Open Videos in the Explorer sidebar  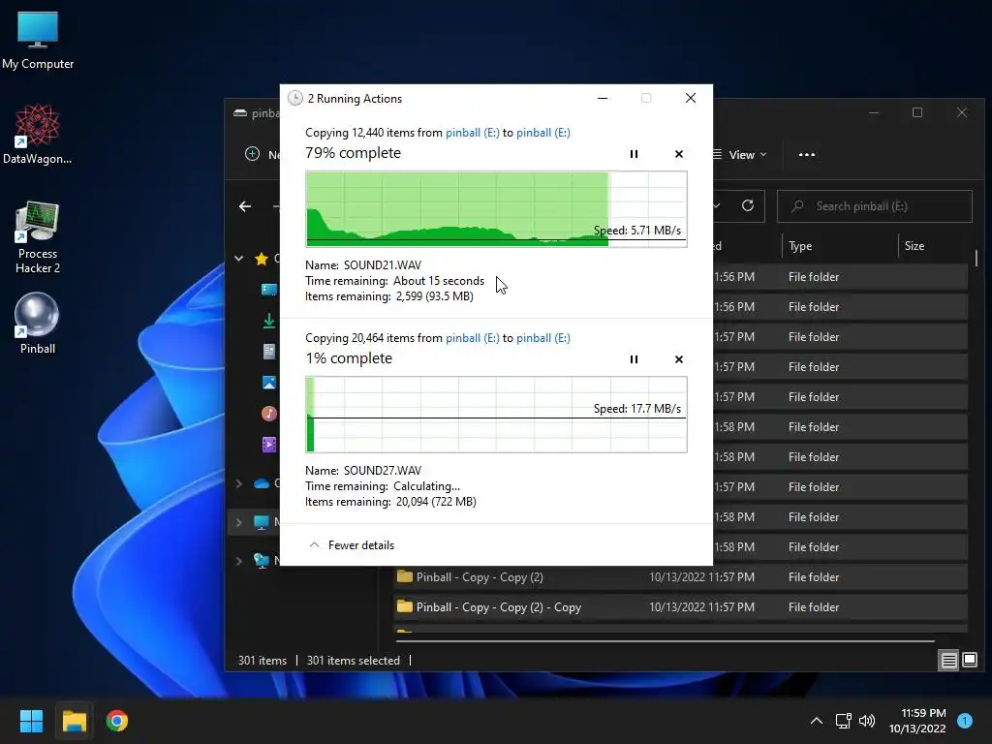(x=269, y=444)
